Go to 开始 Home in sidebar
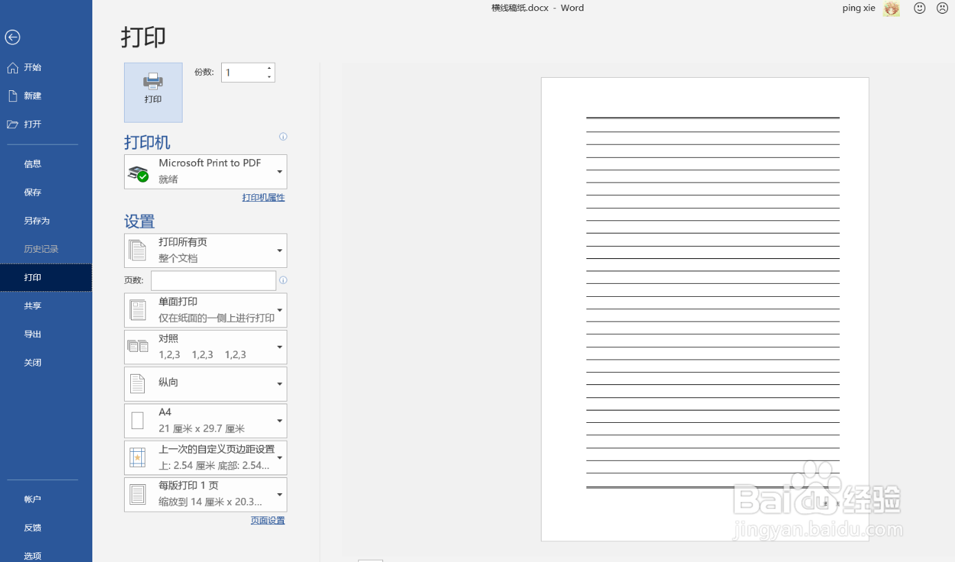955x562 pixels. point(46,67)
